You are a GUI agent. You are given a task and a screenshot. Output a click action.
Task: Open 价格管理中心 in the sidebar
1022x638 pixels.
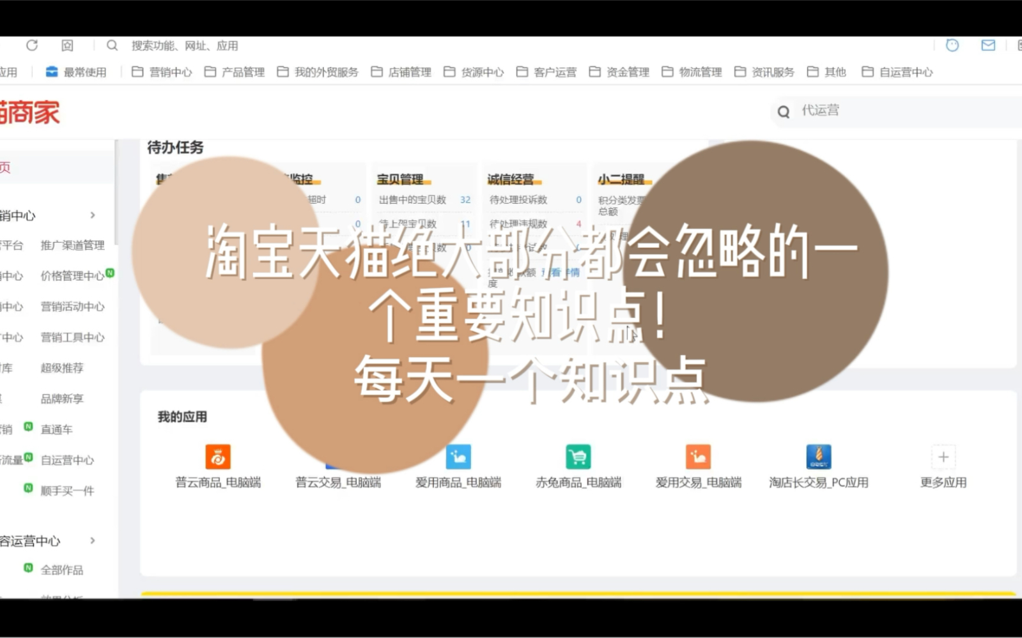tap(72, 276)
